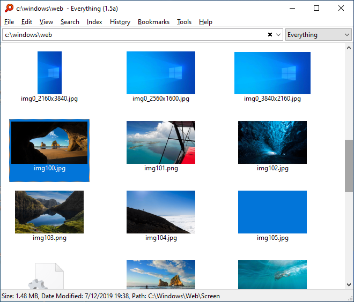This screenshot has width=354, height=302.
Task: Select img103.png mountain lake thumbnail
Action: 49,212
